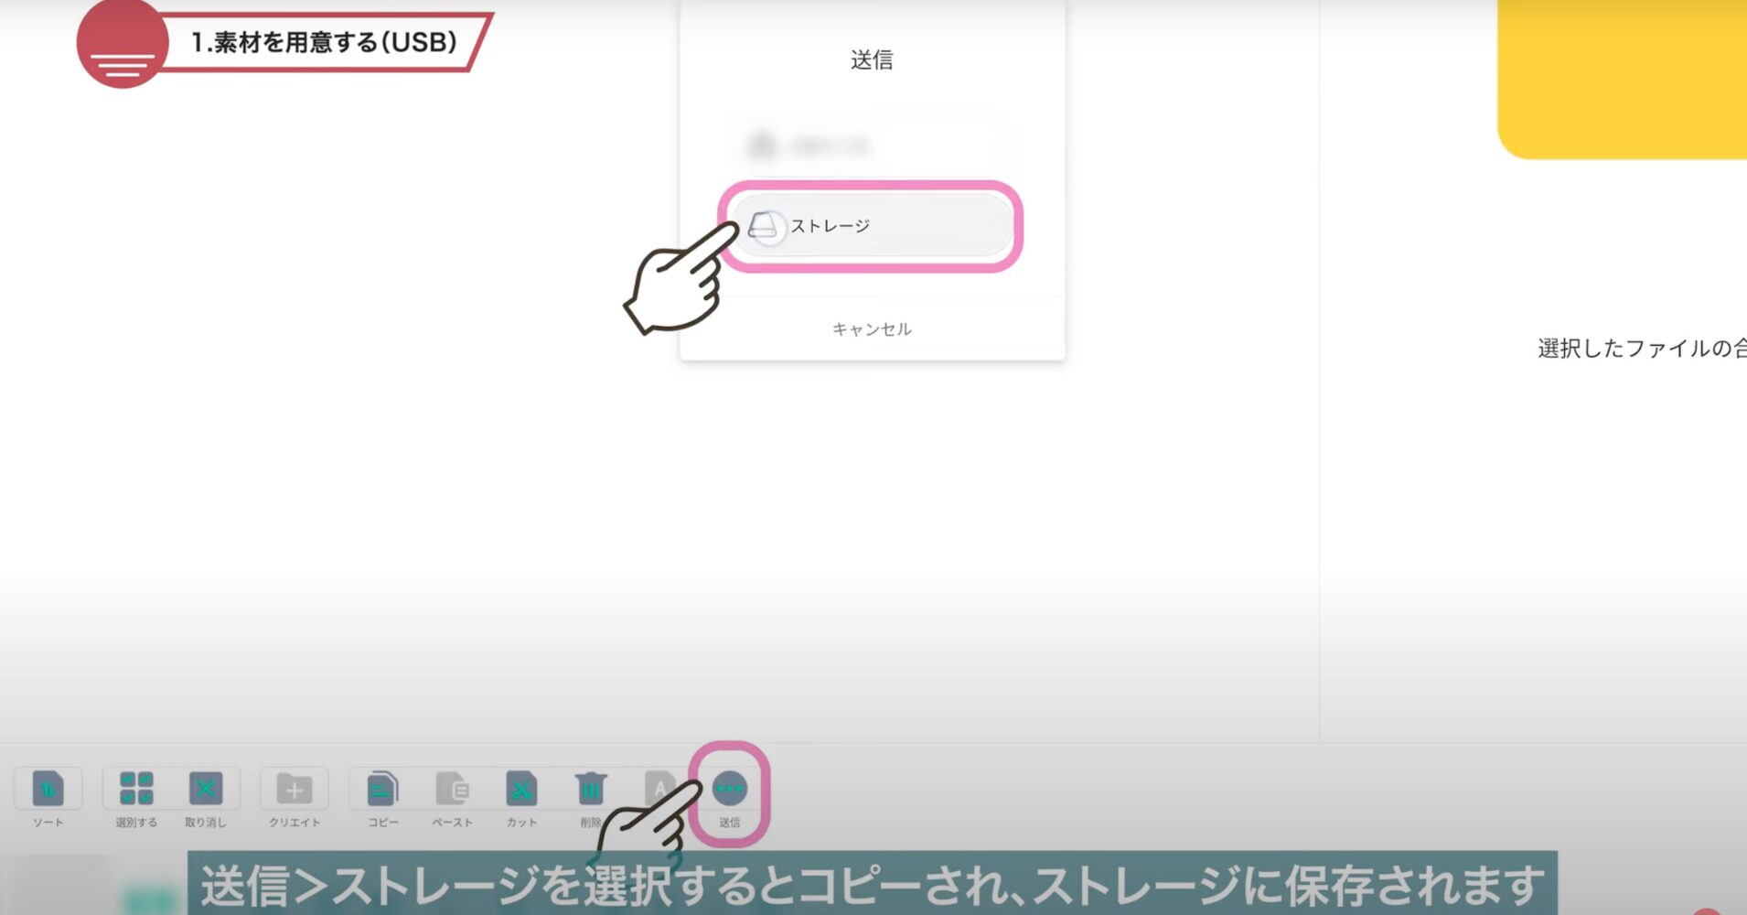Copy selected files using コピー icon

point(382,789)
